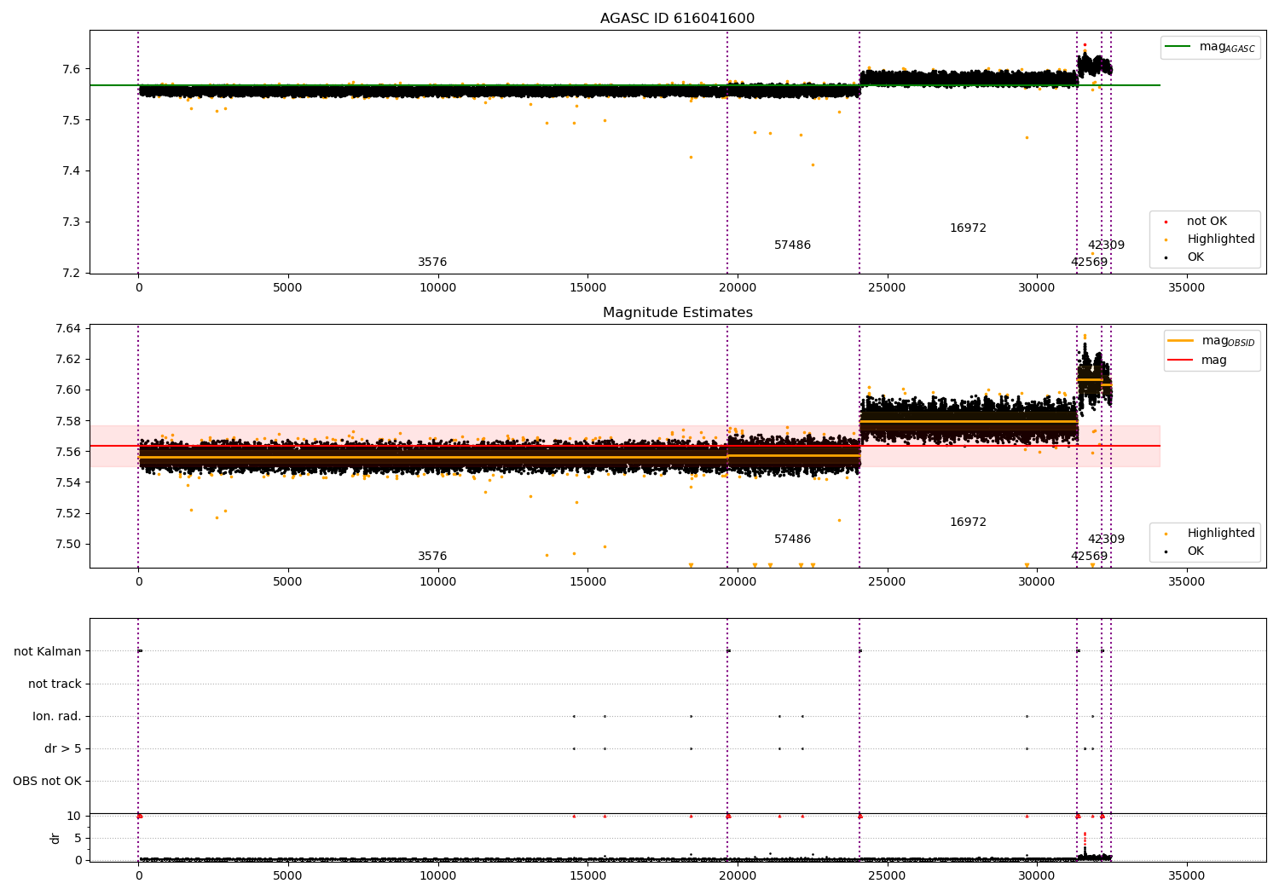Click the AGASC ID 616041600 plot title

pos(677,19)
